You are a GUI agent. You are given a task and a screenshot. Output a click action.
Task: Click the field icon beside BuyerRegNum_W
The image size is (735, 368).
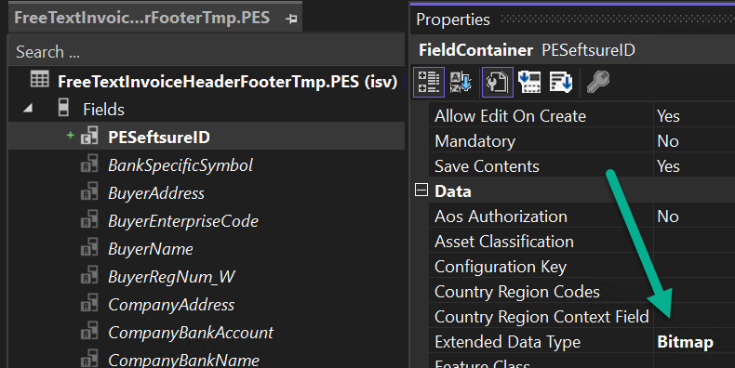coord(89,275)
